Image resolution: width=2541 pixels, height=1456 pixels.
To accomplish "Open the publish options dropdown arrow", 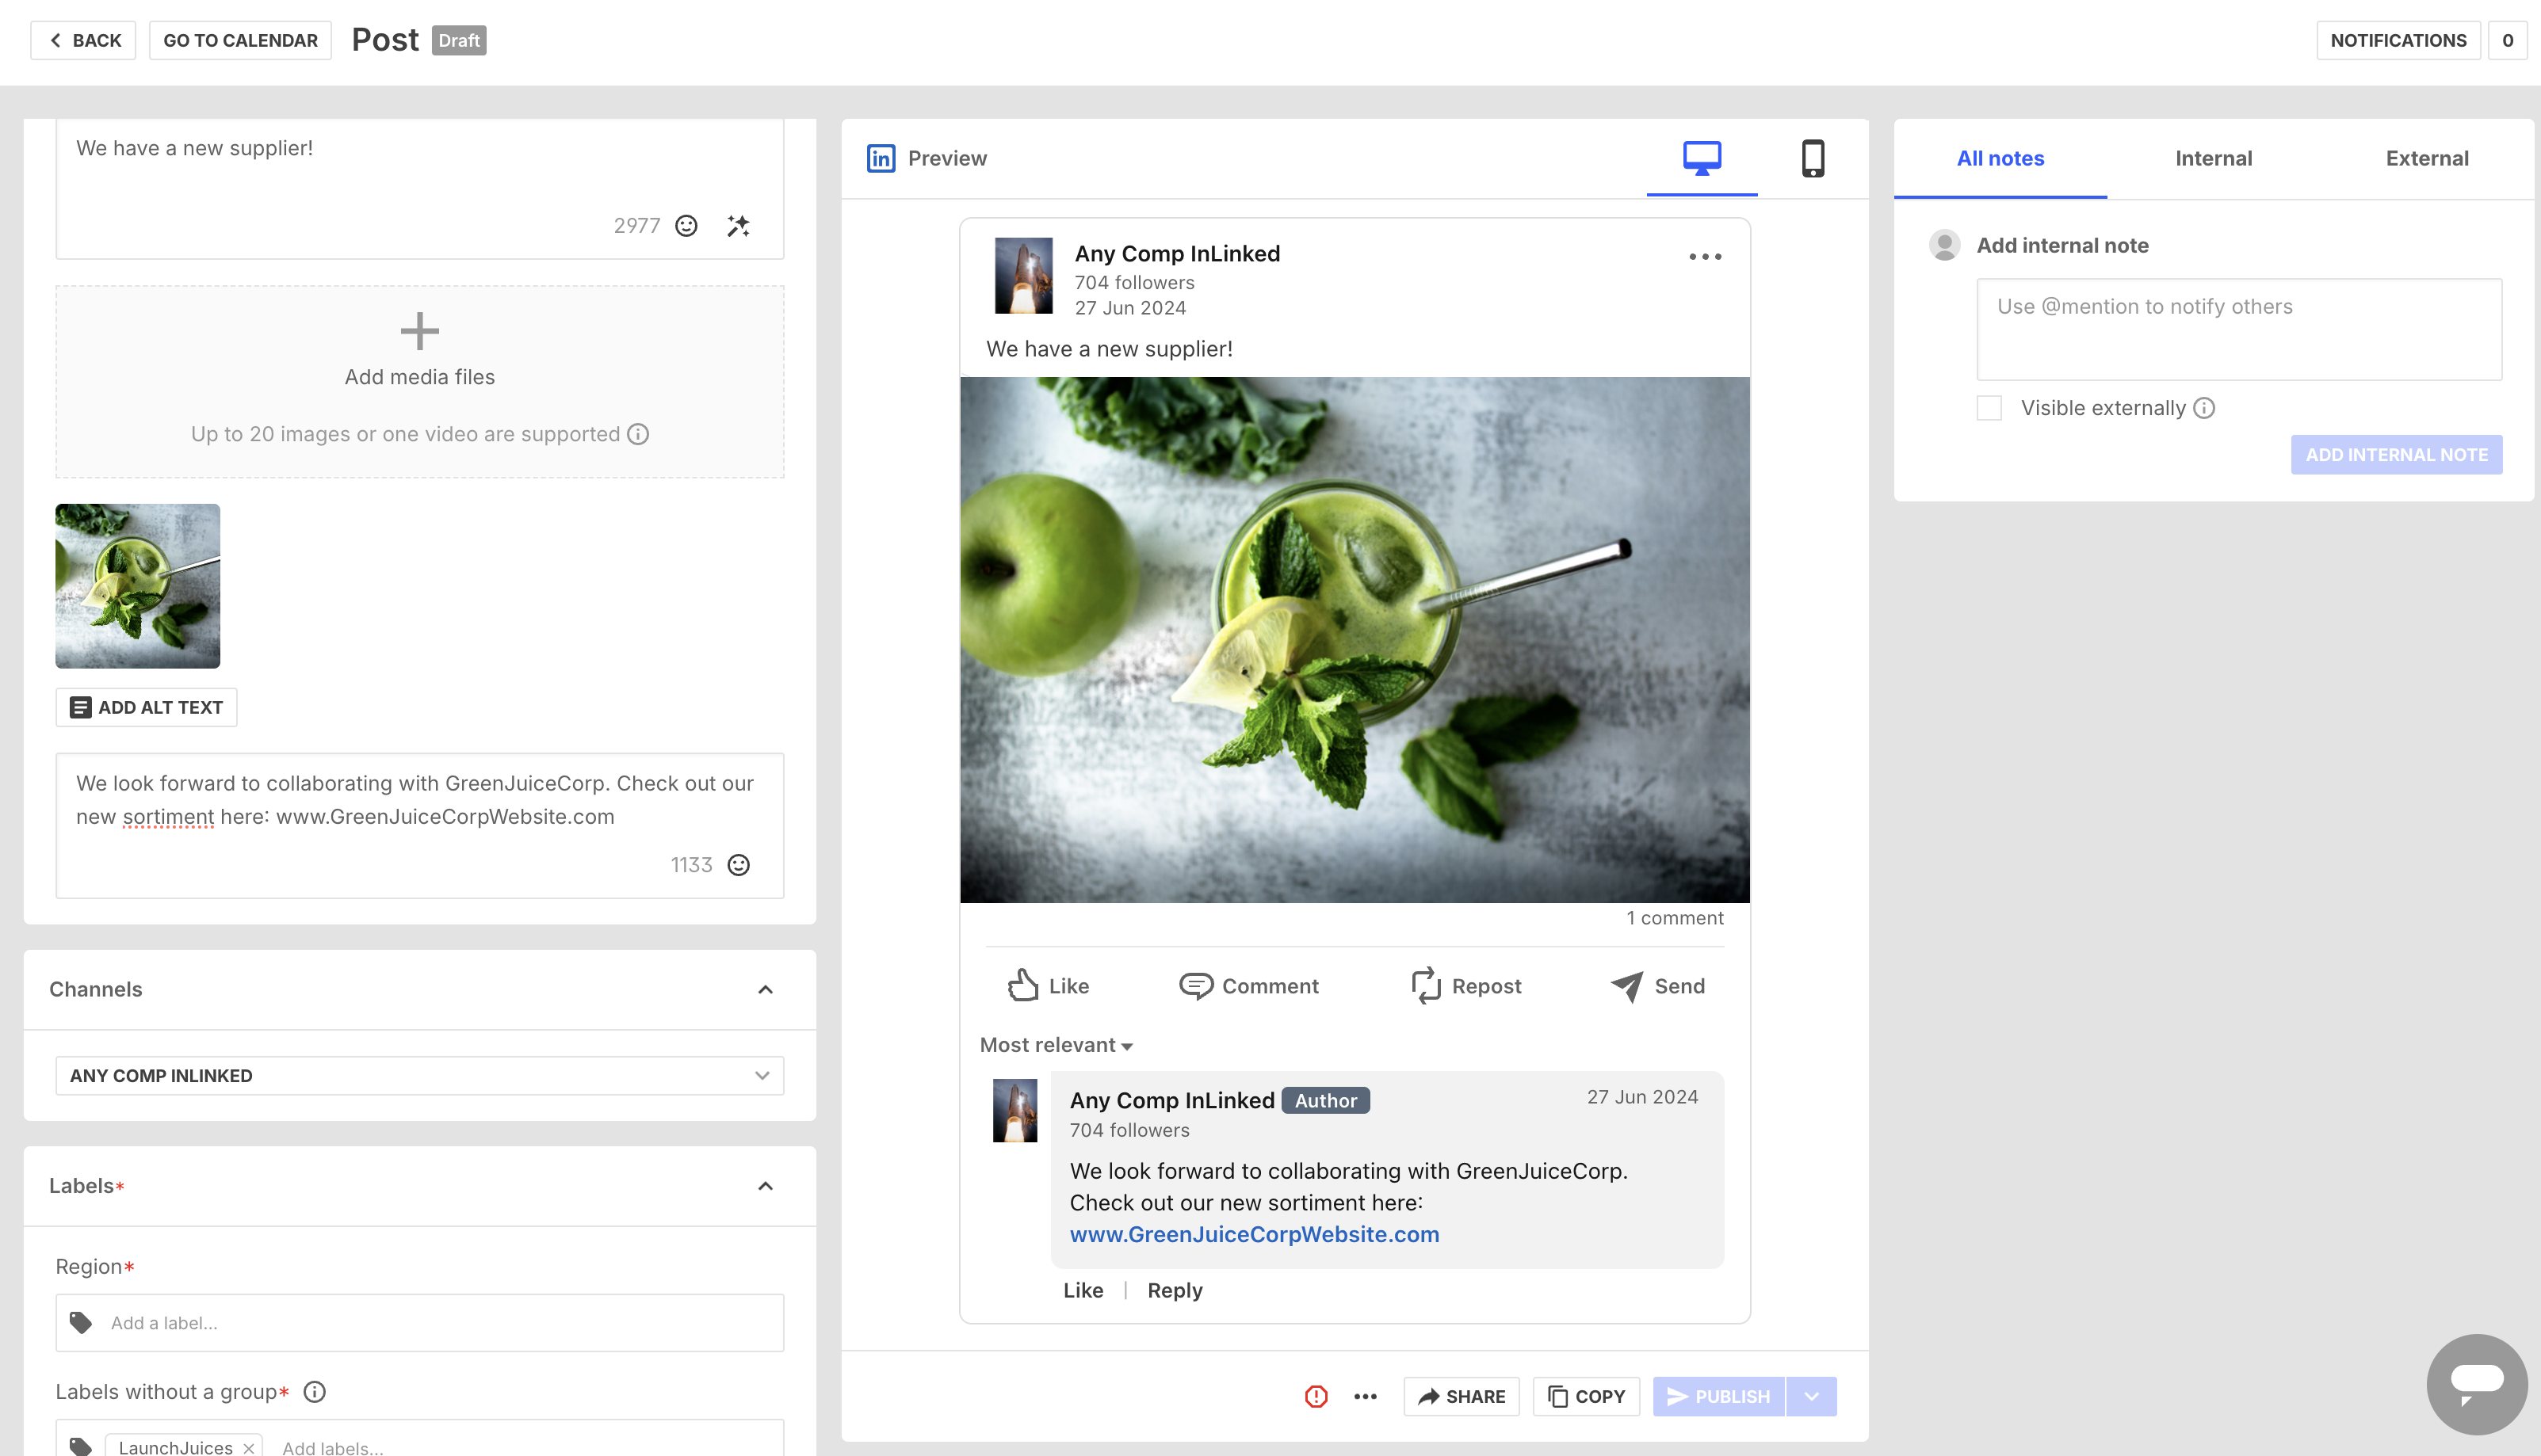I will [x=1811, y=1396].
